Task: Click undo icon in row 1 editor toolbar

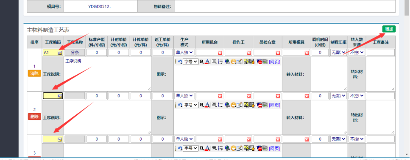Action: coord(180,62)
